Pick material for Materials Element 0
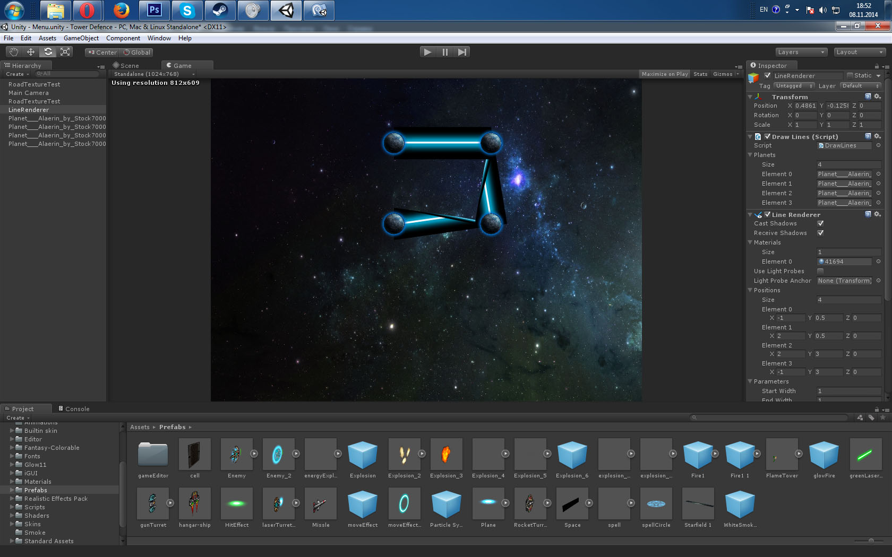The height and width of the screenshot is (557, 892). coord(878,262)
